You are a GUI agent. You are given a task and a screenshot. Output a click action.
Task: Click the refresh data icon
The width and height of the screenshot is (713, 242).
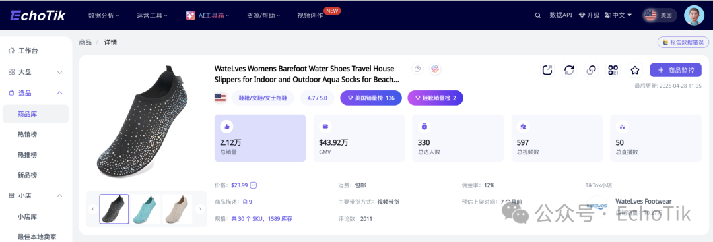click(569, 70)
